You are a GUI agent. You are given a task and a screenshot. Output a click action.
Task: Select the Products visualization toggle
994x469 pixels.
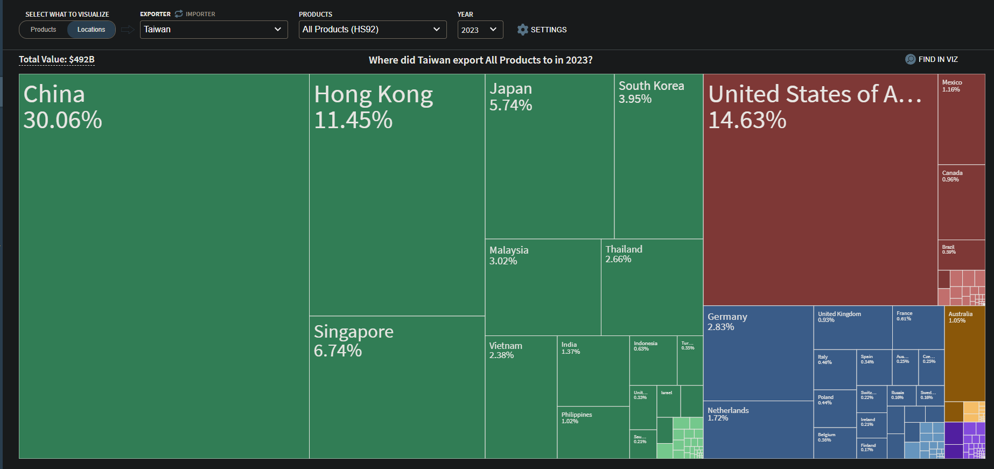(43, 30)
